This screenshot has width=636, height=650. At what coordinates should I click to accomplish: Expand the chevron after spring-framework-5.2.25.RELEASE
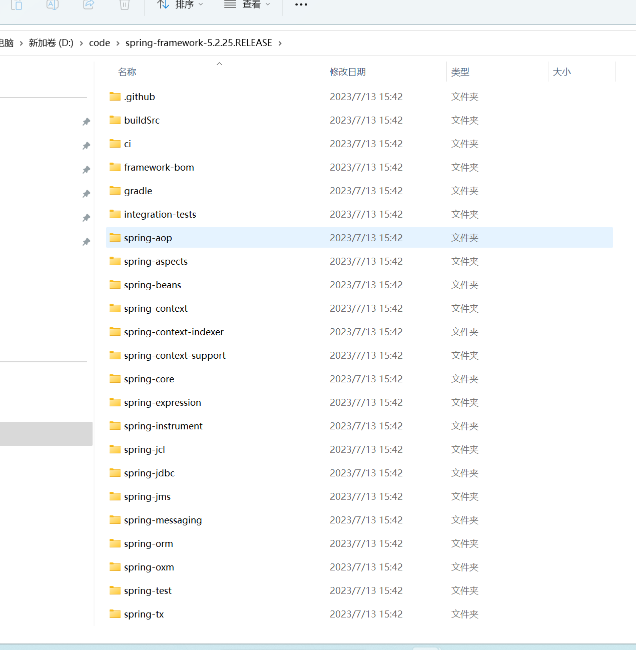pos(280,44)
